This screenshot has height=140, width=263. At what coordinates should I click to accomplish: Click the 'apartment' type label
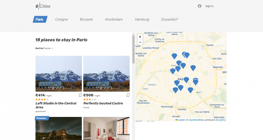click(x=41, y=111)
